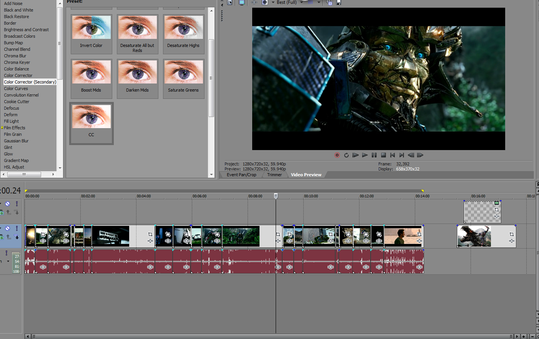The height and width of the screenshot is (339, 539).
Task: Open Event FX on the dragon clip
Action: (x=512, y=241)
